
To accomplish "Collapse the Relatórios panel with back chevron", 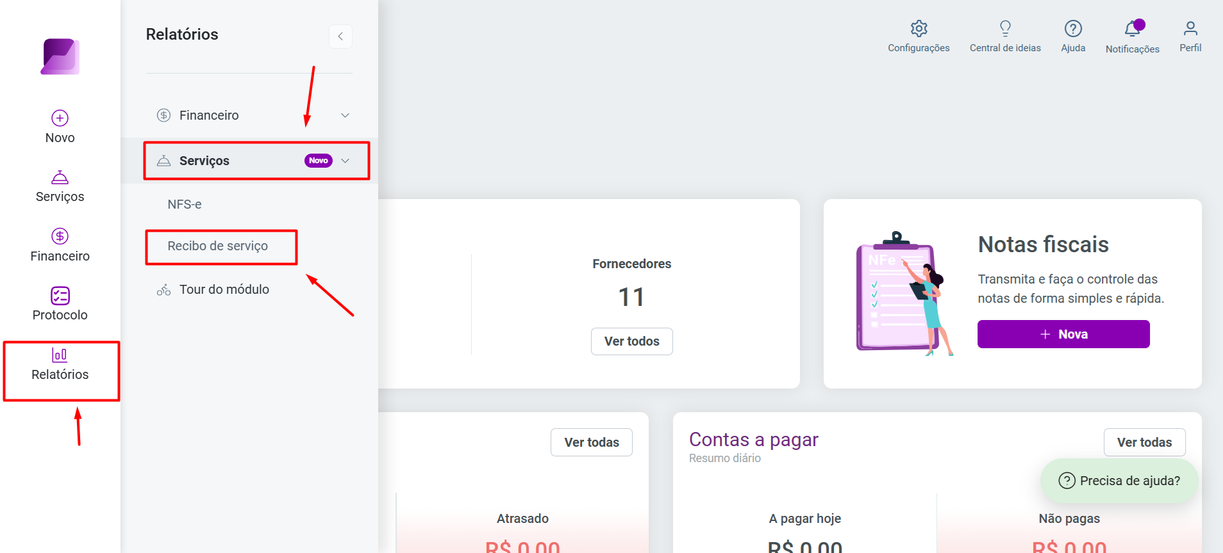I will point(340,36).
